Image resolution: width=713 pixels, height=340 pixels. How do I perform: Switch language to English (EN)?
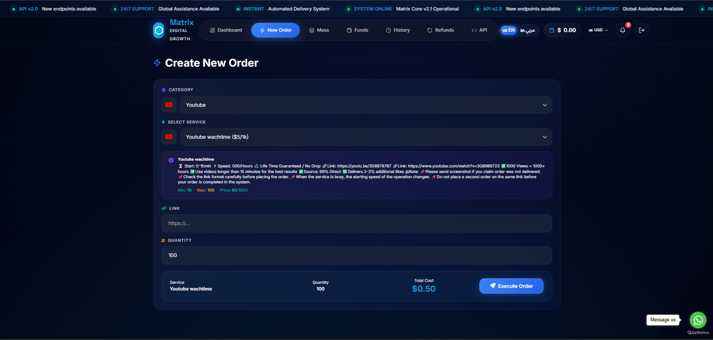[508, 30]
